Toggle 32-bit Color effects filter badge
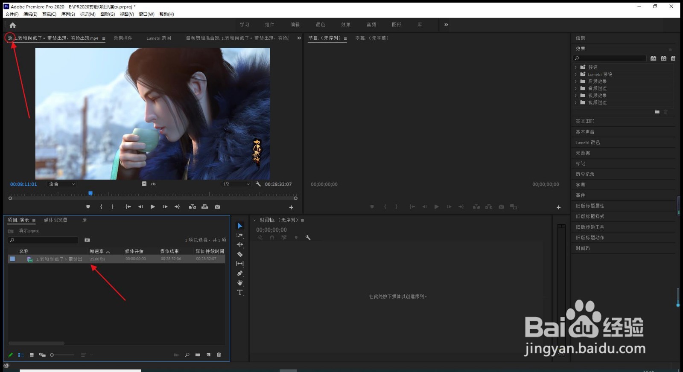The image size is (683, 372). coord(663,58)
